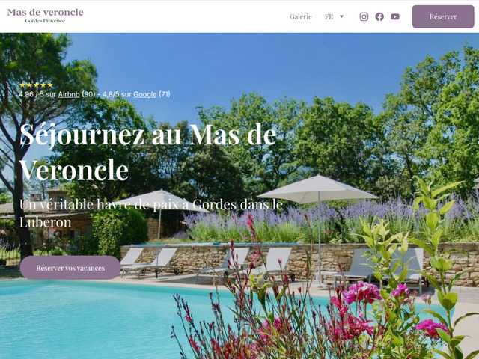This screenshot has width=479, height=359.
Task: Click the 4,8/5 Google score text
Action: click(111, 94)
